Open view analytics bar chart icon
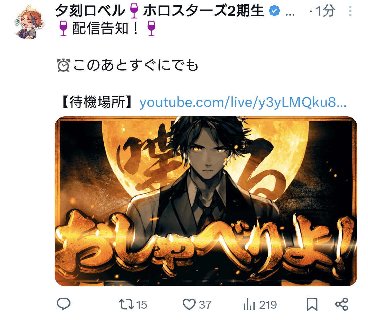This screenshot has height=320, width=368. click(249, 304)
